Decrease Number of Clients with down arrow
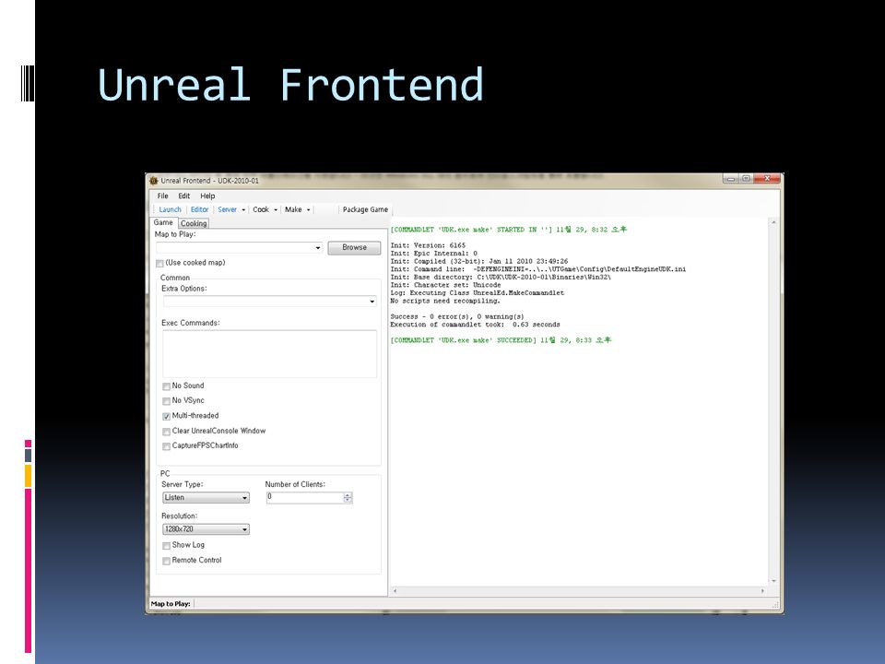Screen dimensions: 885x664 [348, 500]
